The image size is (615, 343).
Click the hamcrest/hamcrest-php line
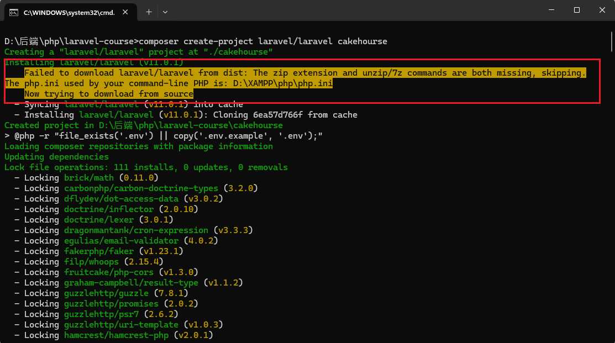[114, 335]
